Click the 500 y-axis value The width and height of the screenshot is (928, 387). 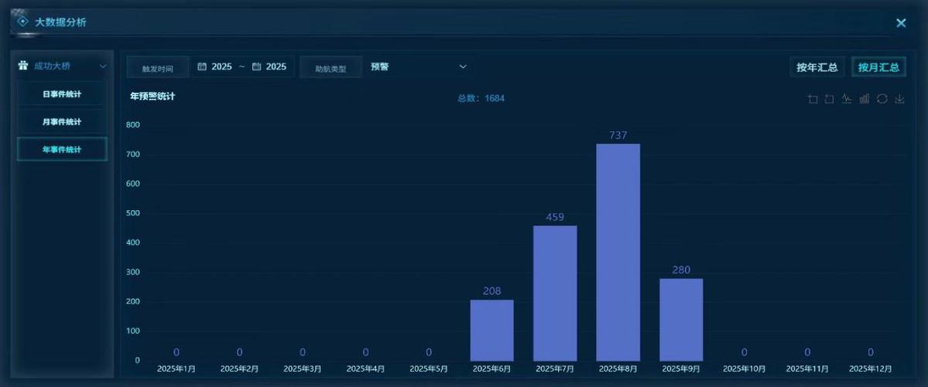(133, 213)
